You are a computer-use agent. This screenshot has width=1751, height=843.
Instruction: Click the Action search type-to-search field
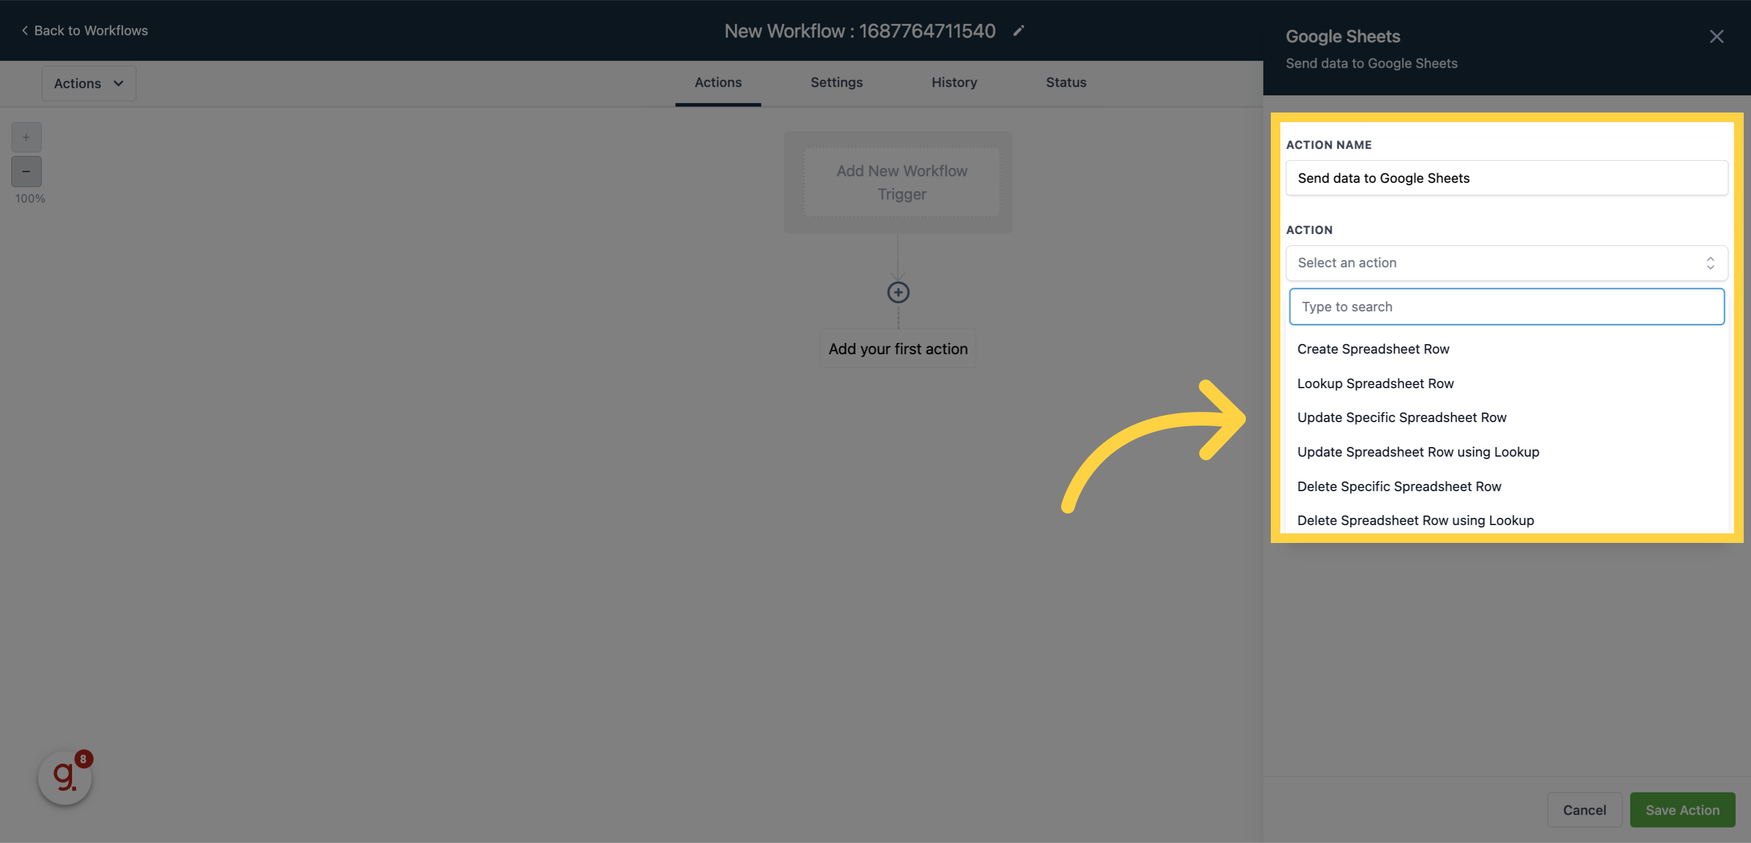tap(1507, 306)
